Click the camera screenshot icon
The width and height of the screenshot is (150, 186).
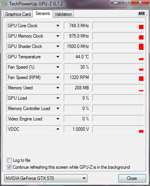point(142,13)
